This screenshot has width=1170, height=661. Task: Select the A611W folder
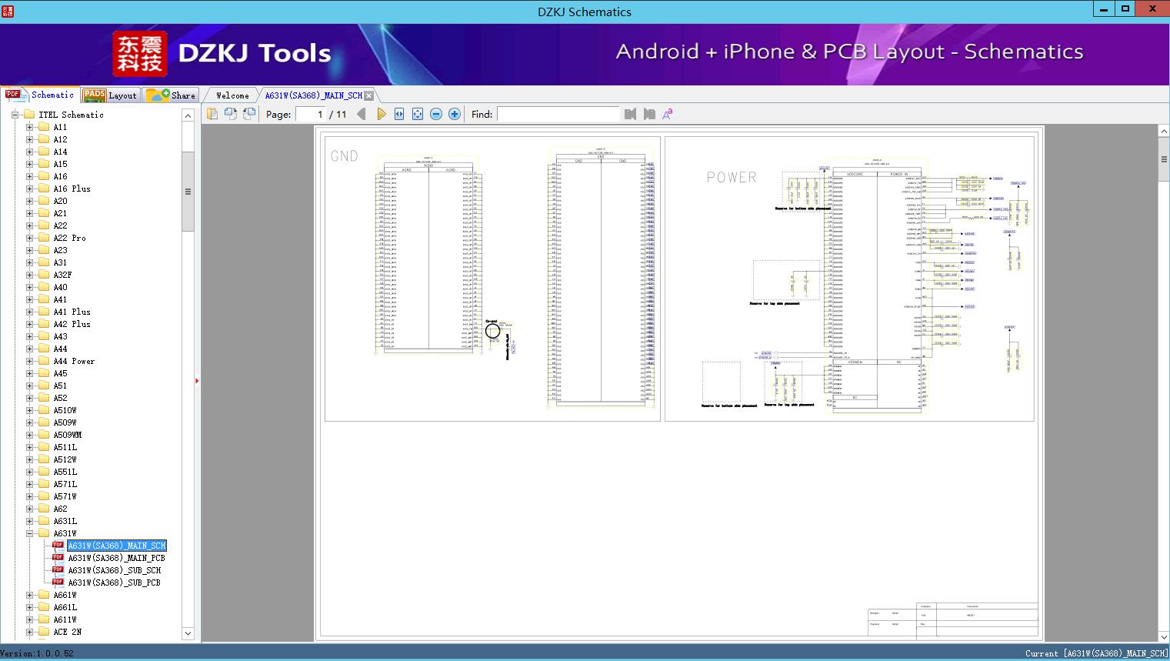pos(65,619)
